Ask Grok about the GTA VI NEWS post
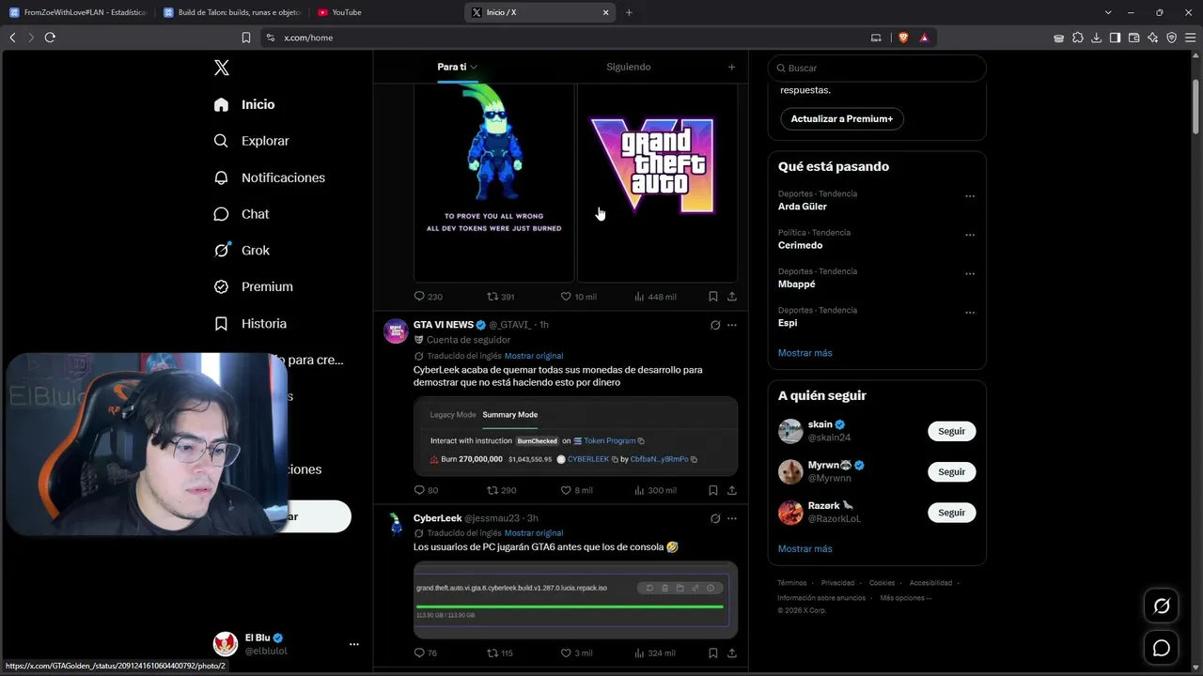The height and width of the screenshot is (676, 1203). (715, 325)
